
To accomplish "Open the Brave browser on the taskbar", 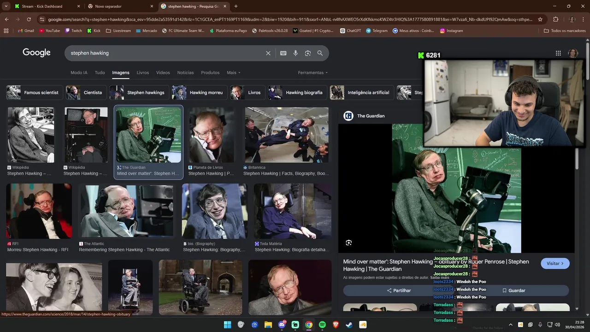I will point(336,325).
